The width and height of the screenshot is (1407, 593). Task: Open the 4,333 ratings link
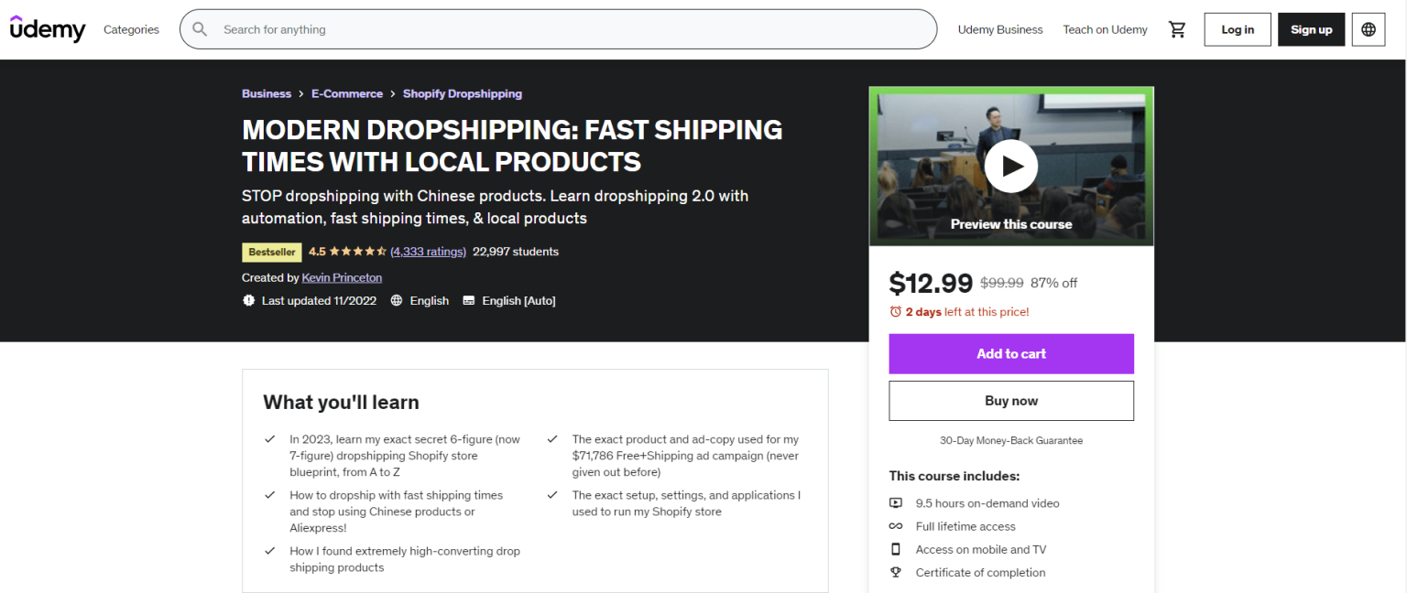coord(428,251)
